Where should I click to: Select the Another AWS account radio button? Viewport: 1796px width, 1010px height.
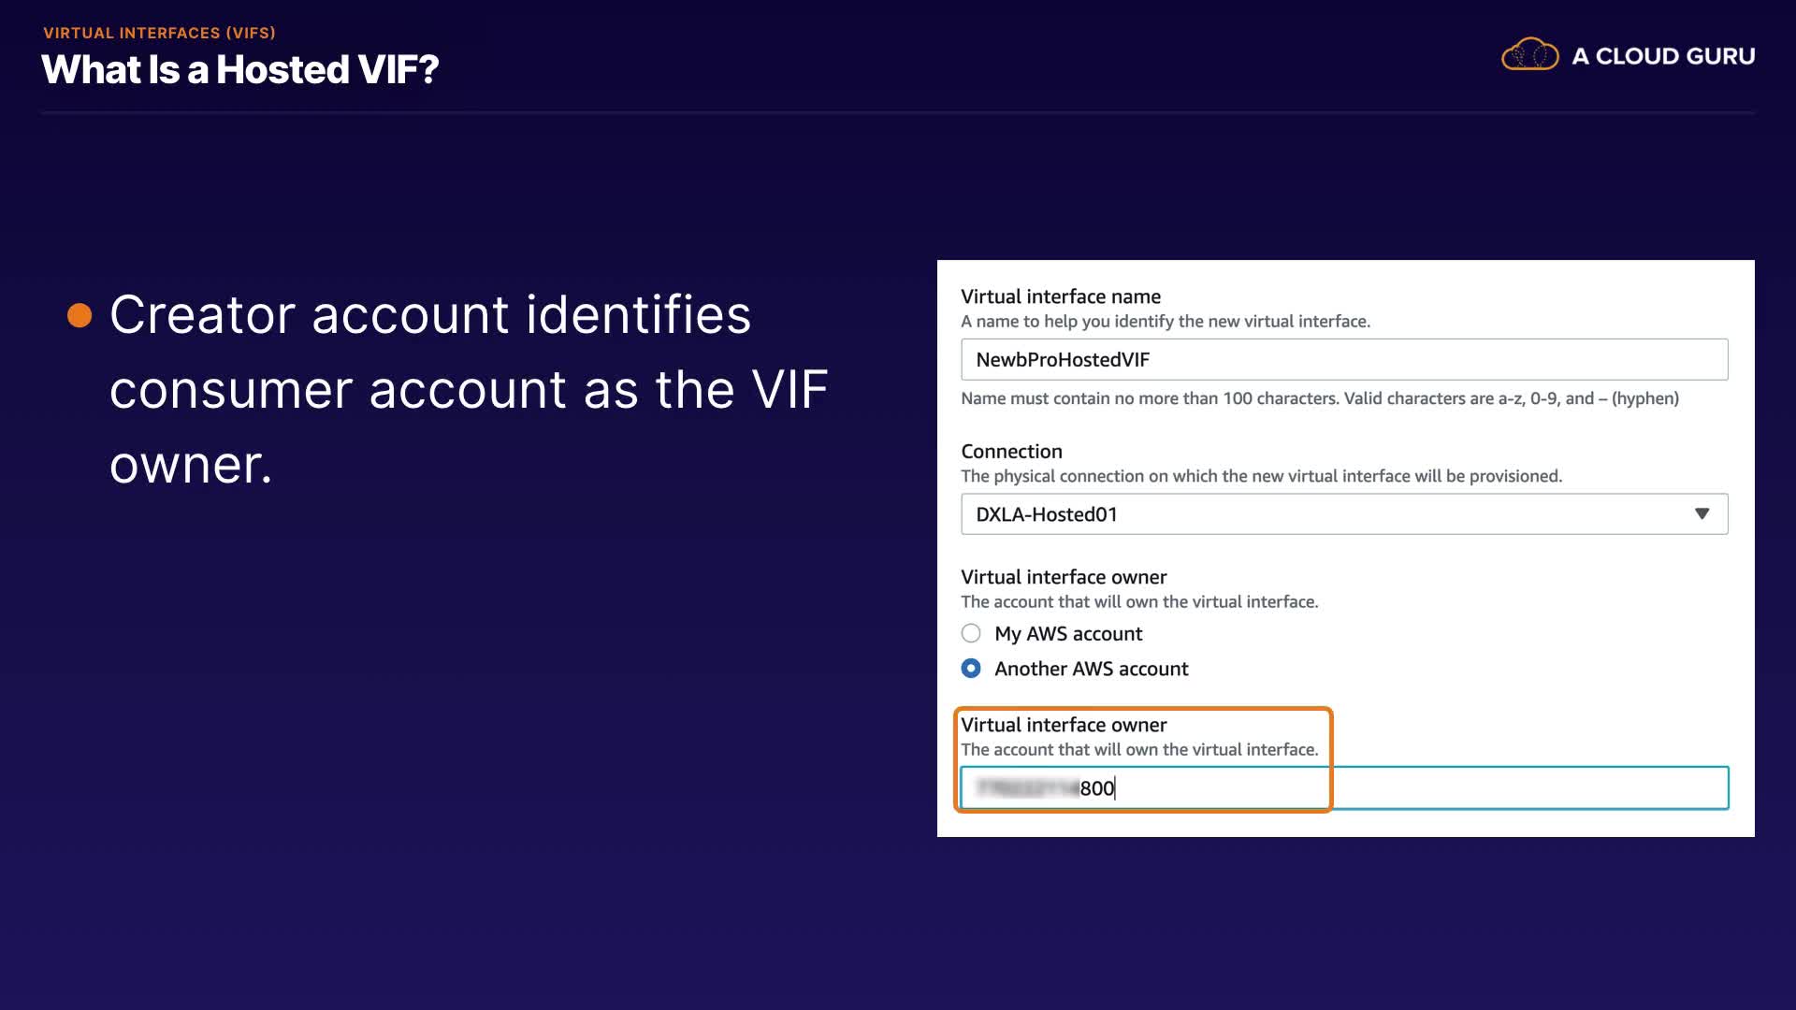(x=971, y=669)
